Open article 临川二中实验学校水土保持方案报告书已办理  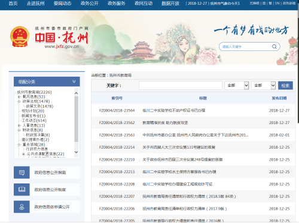coord(179,172)
